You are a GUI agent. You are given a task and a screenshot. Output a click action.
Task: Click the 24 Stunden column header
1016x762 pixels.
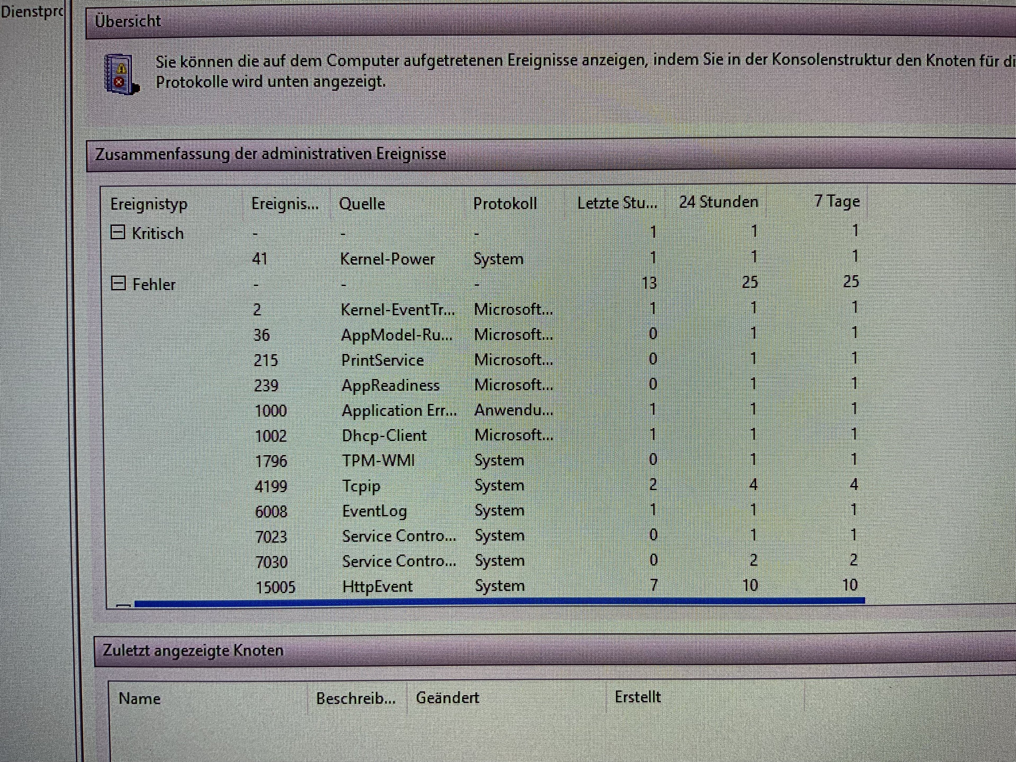click(718, 202)
